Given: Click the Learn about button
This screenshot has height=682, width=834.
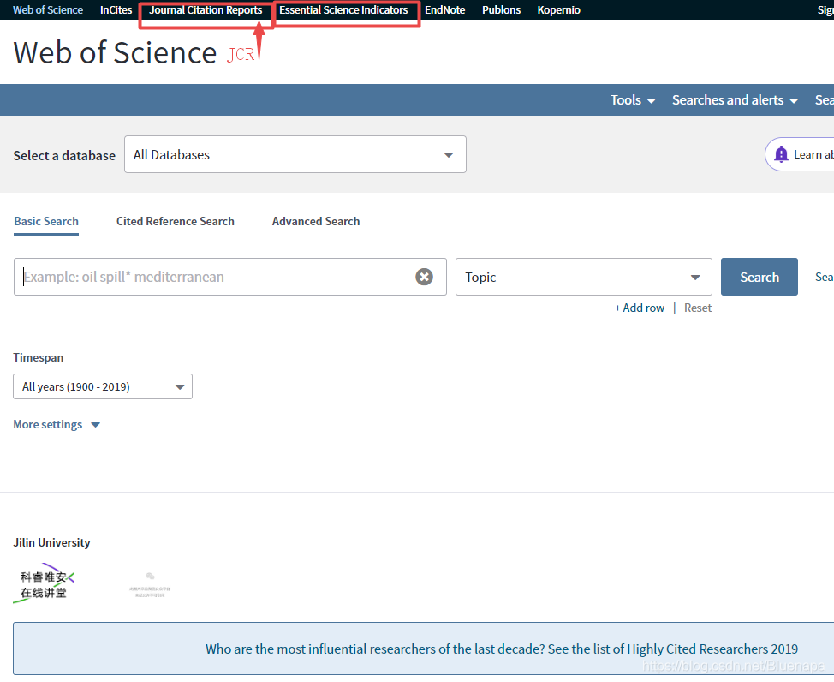Looking at the screenshot, I should (x=800, y=154).
